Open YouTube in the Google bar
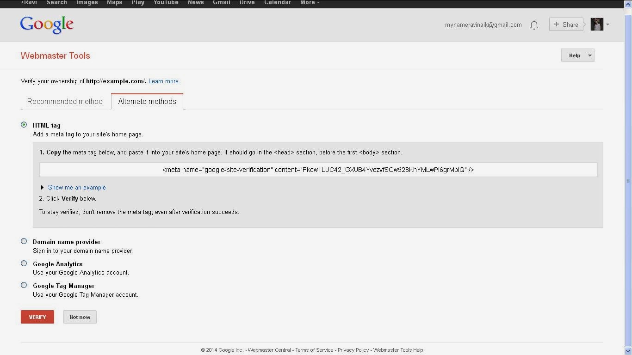 [x=166, y=3]
